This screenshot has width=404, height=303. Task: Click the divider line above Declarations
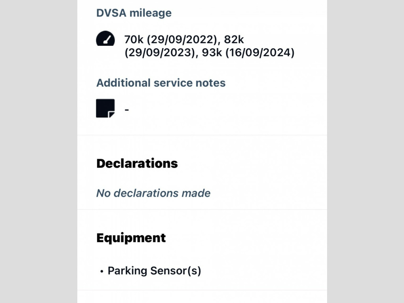coord(202,135)
